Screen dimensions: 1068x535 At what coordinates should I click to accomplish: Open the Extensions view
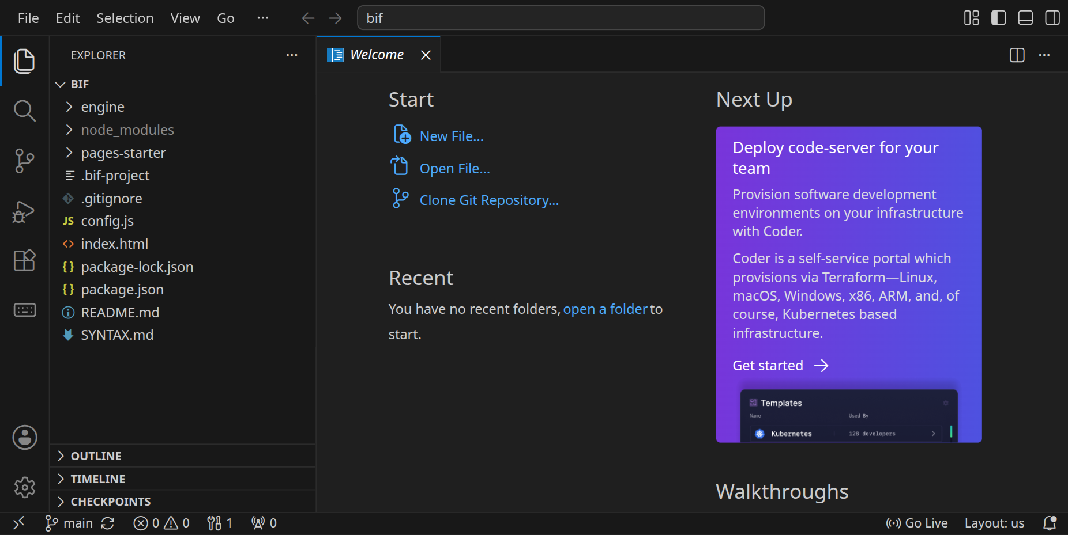[x=24, y=260]
